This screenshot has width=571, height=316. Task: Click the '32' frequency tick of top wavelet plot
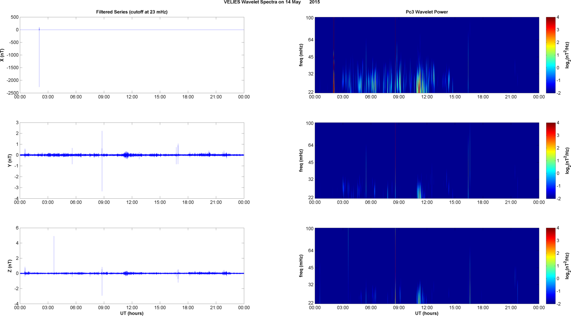tap(311, 74)
